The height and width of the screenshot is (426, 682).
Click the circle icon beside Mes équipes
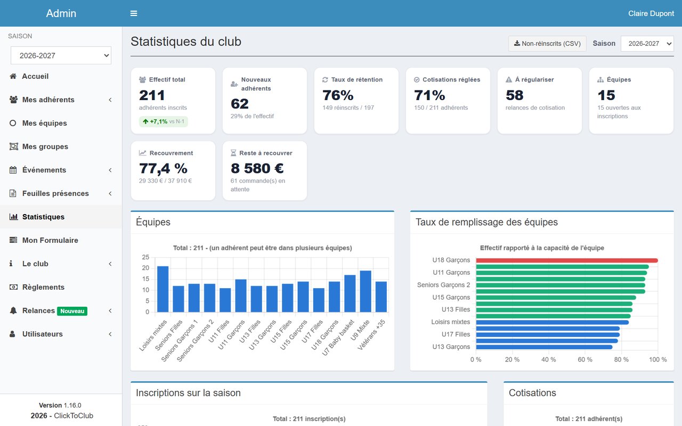[13, 123]
